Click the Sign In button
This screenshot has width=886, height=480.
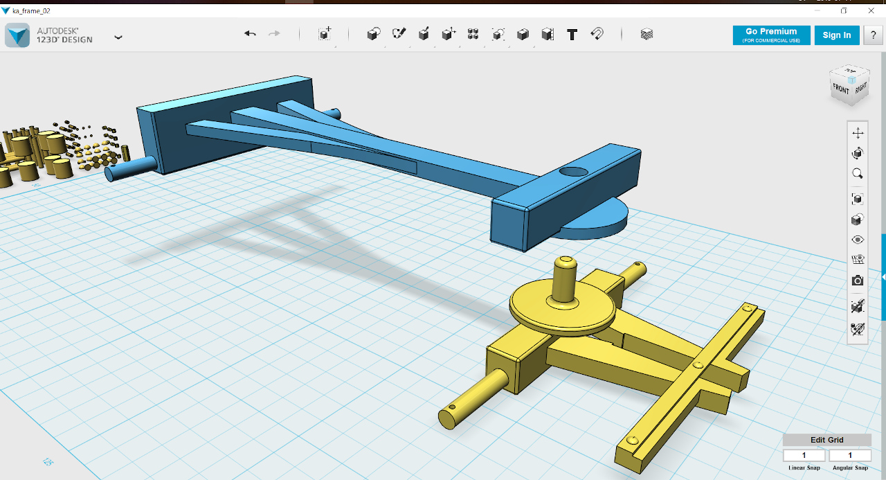click(837, 35)
